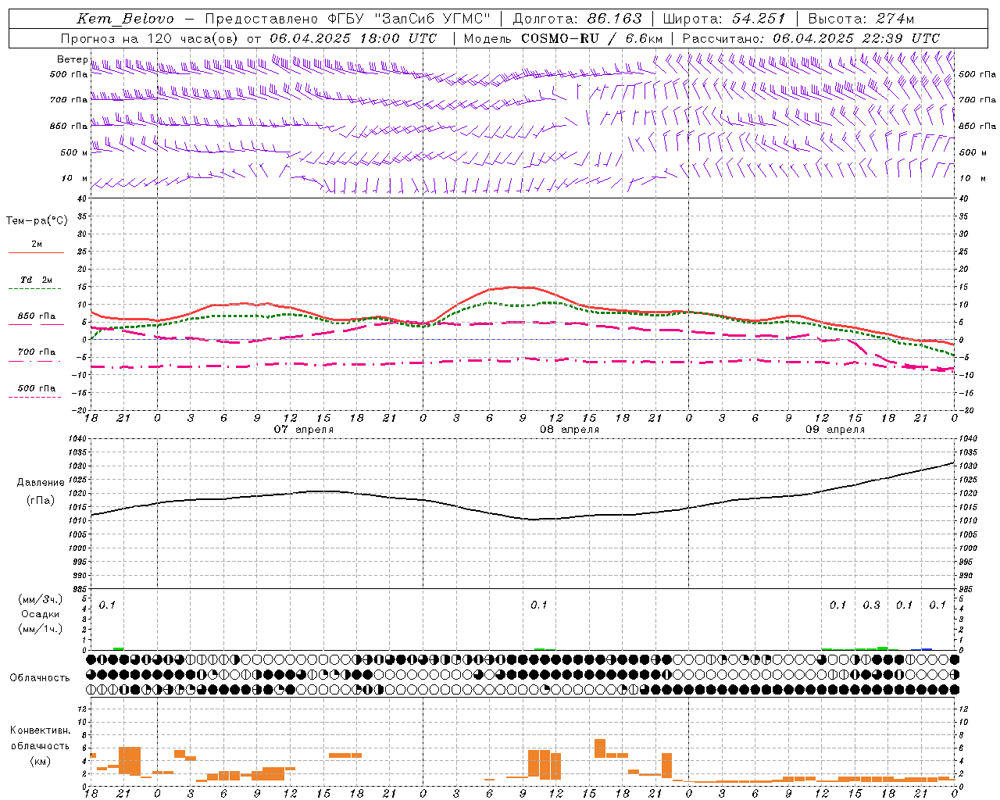This screenshot has height=800, width=1000.
Task: Click the dashed line sample under Td 2м legend
Action: 36,289
